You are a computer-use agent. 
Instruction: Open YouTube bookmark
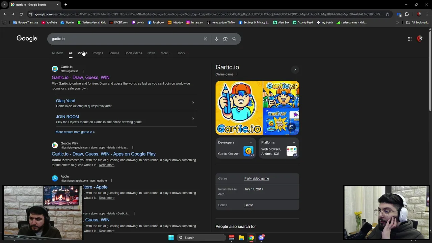pos(49,23)
